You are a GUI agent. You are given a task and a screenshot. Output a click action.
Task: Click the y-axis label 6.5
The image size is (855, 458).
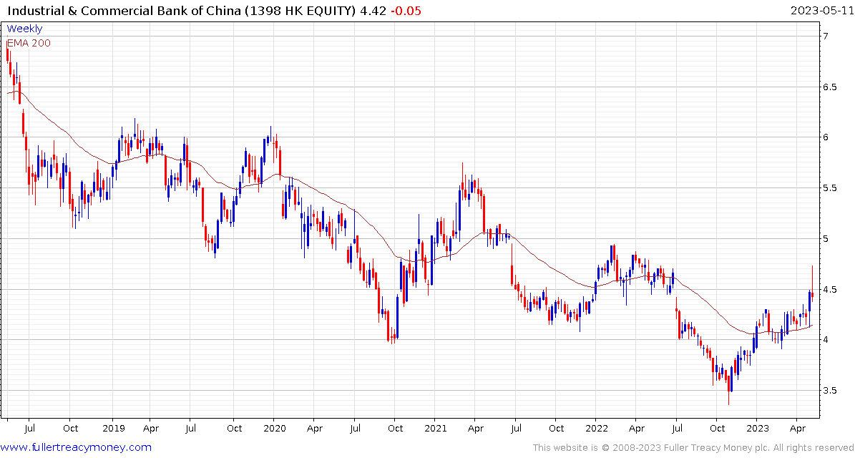click(831, 87)
